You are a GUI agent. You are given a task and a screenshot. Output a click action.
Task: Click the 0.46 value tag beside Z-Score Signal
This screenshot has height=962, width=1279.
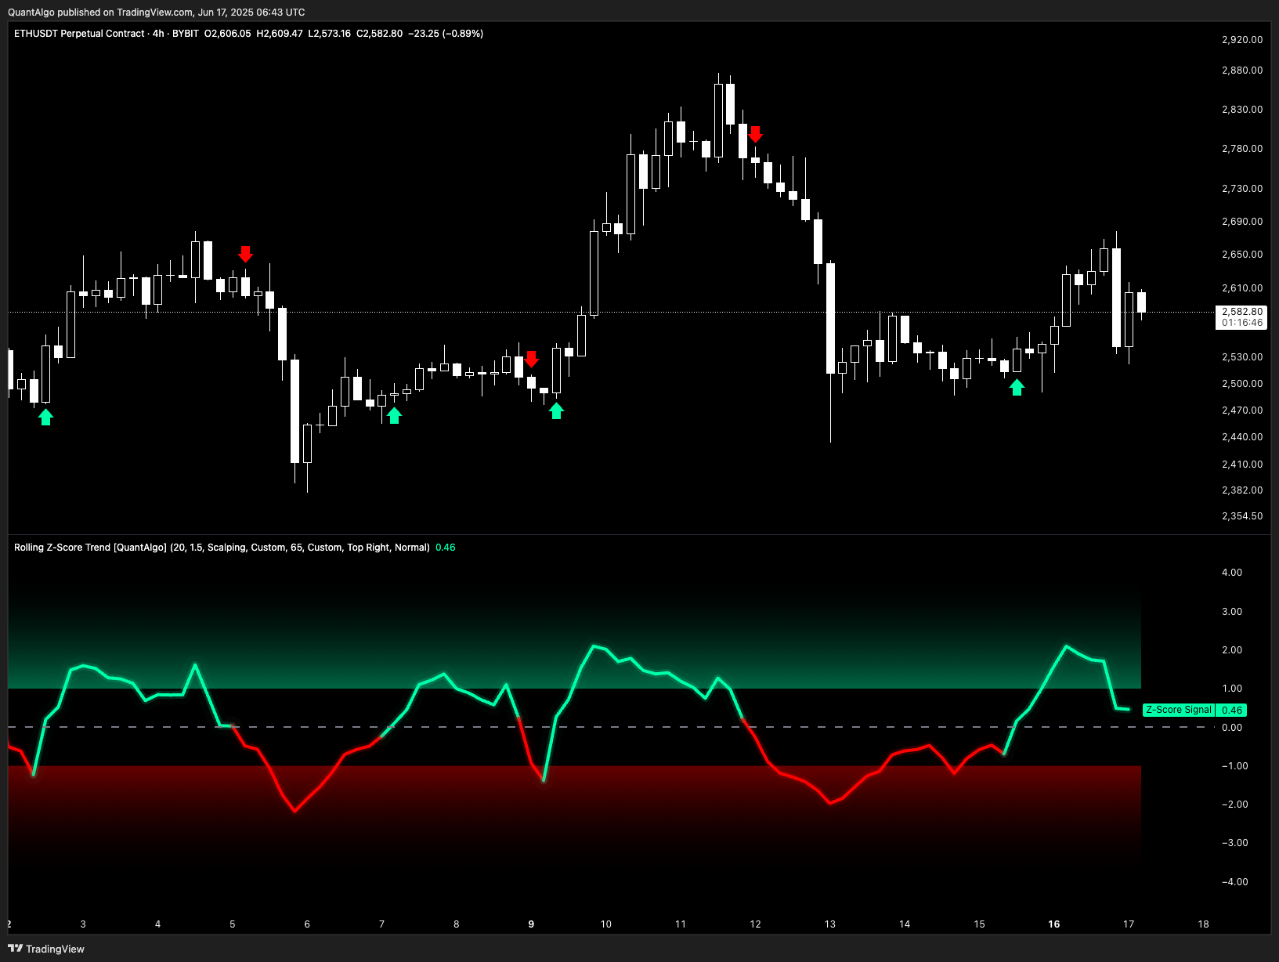point(1232,710)
